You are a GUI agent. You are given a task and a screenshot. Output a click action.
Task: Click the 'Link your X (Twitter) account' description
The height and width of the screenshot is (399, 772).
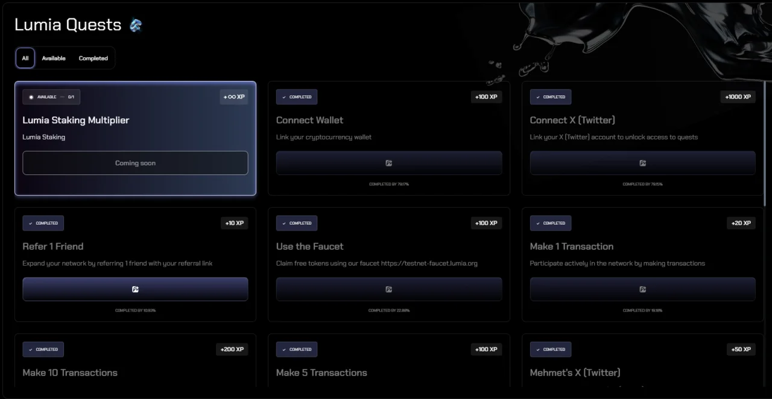pos(614,137)
